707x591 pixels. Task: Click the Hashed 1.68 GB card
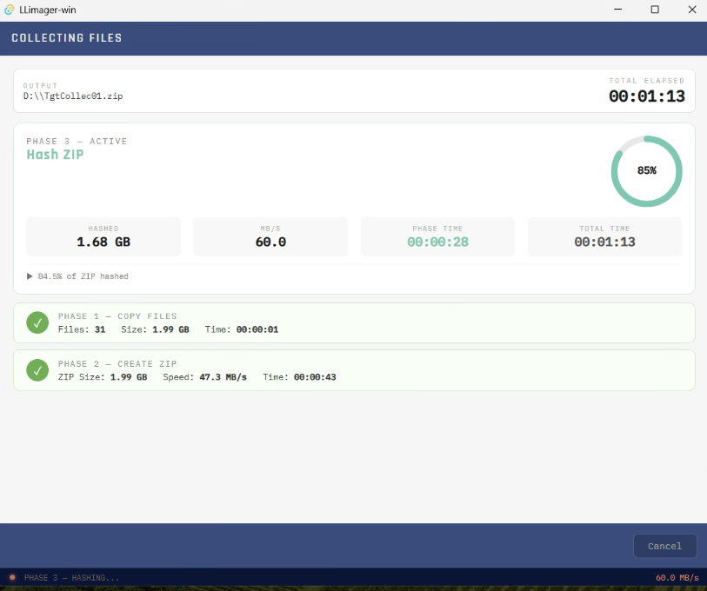103,236
